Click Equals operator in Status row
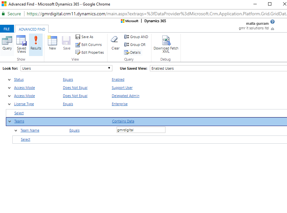 click(x=68, y=79)
